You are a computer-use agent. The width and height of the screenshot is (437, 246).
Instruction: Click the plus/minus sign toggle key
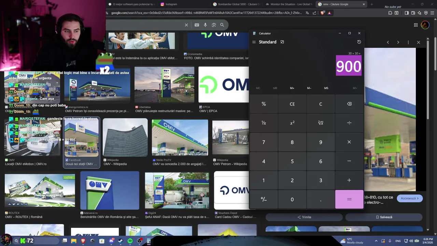264,200
